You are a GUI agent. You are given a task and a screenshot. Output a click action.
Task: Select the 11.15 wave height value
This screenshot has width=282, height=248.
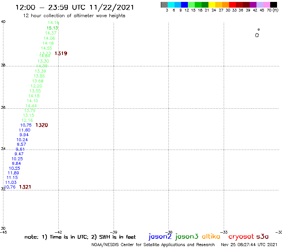pyautogui.click(x=12, y=177)
